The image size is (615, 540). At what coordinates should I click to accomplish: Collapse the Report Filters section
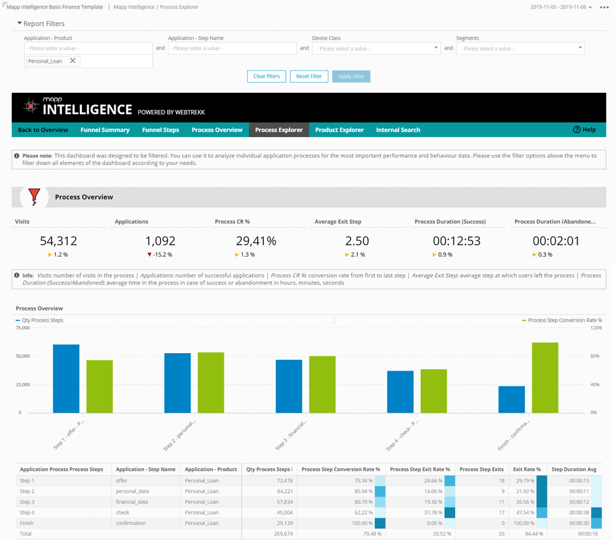pyautogui.click(x=20, y=23)
